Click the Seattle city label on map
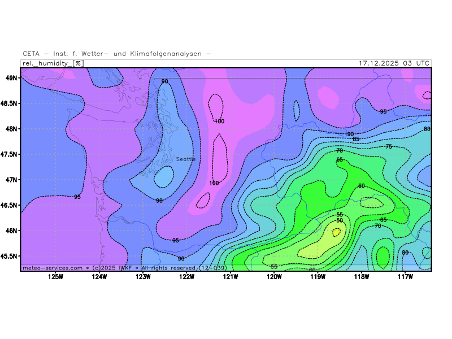Image resolution: width=452 pixels, height=339 pixels. coord(186,159)
